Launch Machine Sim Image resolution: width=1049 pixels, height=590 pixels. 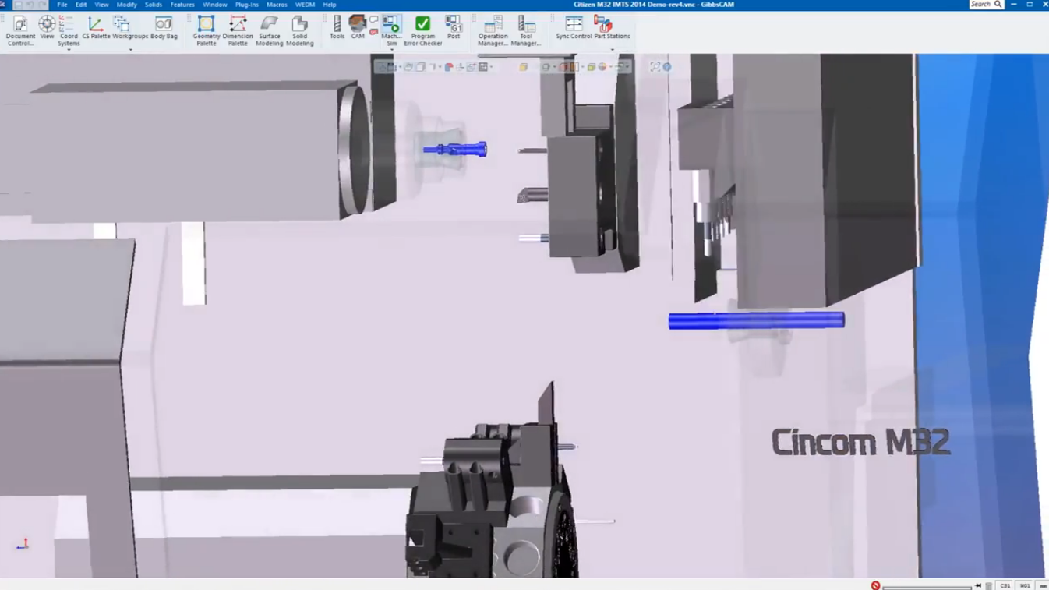click(391, 30)
